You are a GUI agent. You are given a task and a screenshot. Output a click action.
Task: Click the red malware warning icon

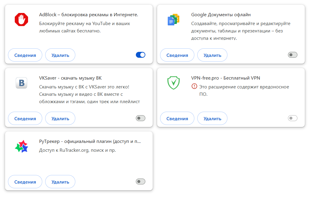pos(194,86)
